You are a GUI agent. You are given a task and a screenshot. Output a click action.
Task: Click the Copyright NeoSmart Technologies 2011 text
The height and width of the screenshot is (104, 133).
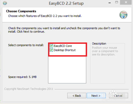coord(29,89)
